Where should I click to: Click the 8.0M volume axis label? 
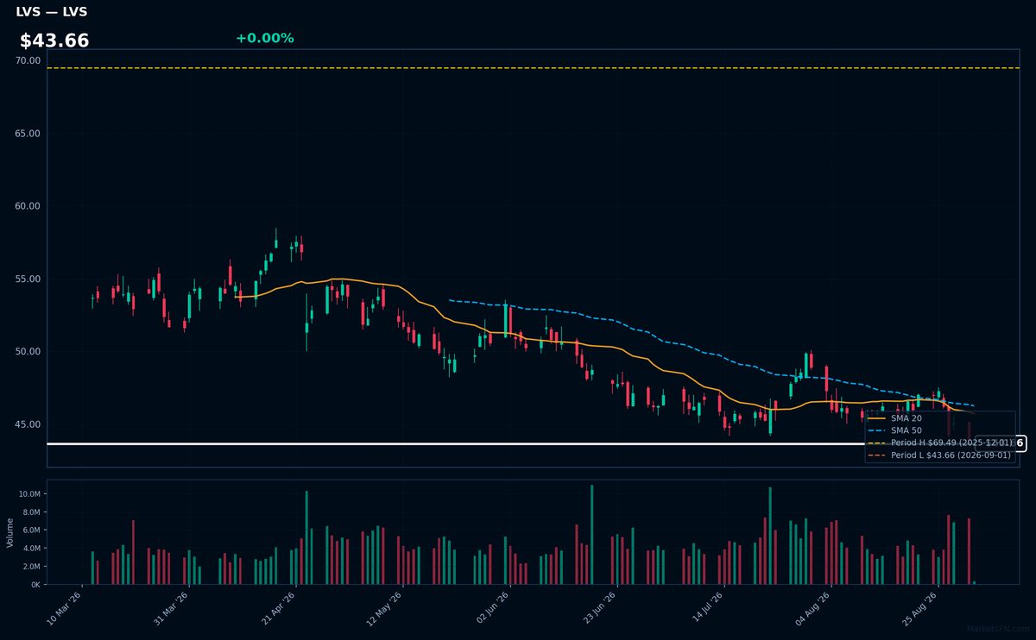tap(31, 512)
